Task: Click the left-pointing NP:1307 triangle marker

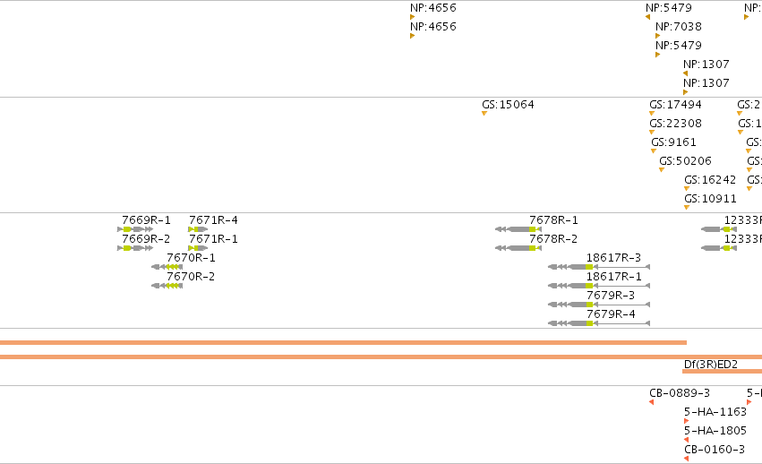Action: pyautogui.click(x=685, y=73)
